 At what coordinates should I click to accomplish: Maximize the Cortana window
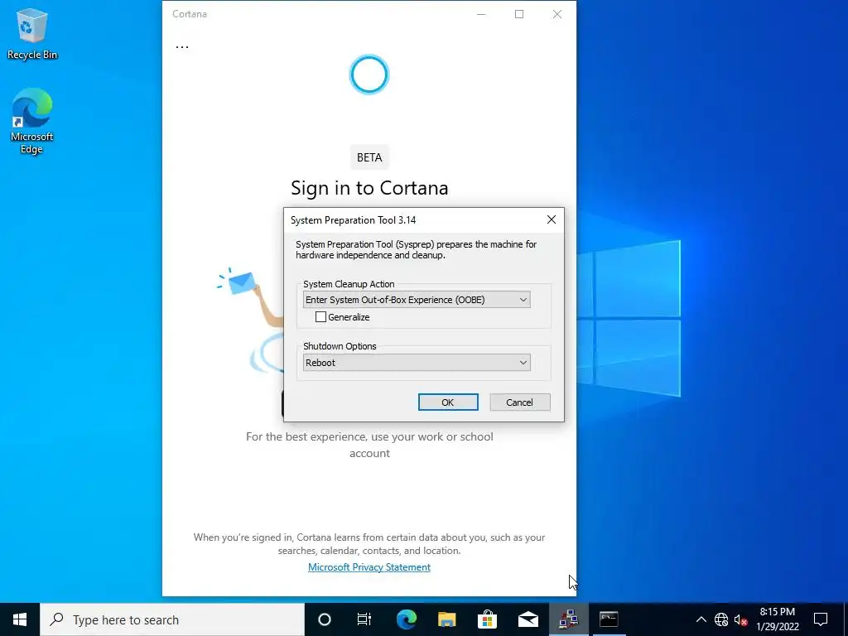pyautogui.click(x=519, y=14)
